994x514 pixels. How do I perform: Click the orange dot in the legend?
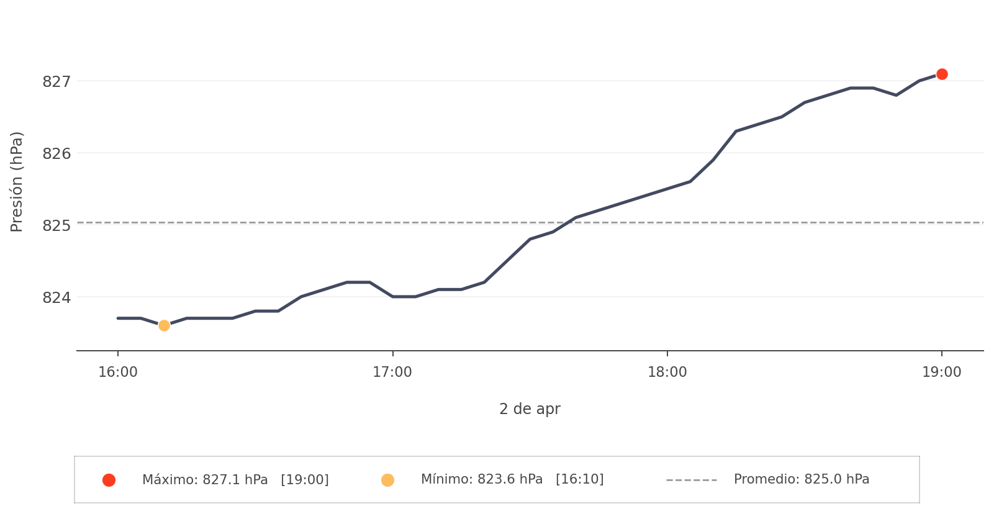387,480
